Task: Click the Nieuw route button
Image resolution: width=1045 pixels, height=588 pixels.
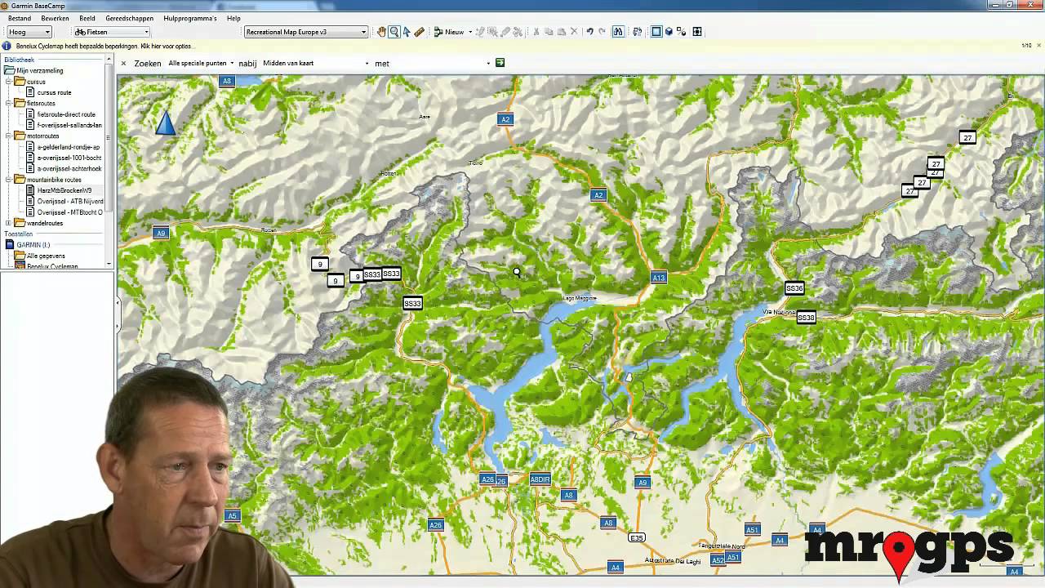Action: click(448, 32)
